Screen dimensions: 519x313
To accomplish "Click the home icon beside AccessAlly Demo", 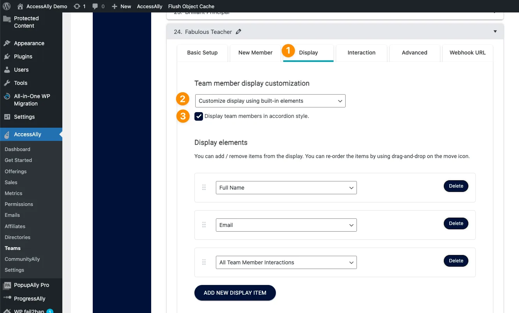I will (x=20, y=6).
